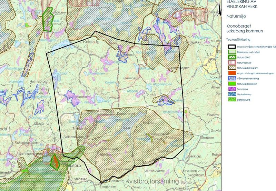
Task: Click the Naturmiljö title text
Action: coord(236,16)
